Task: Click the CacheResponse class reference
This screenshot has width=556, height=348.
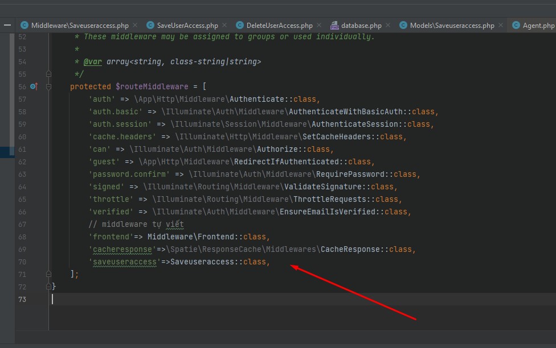Action: click(350, 249)
